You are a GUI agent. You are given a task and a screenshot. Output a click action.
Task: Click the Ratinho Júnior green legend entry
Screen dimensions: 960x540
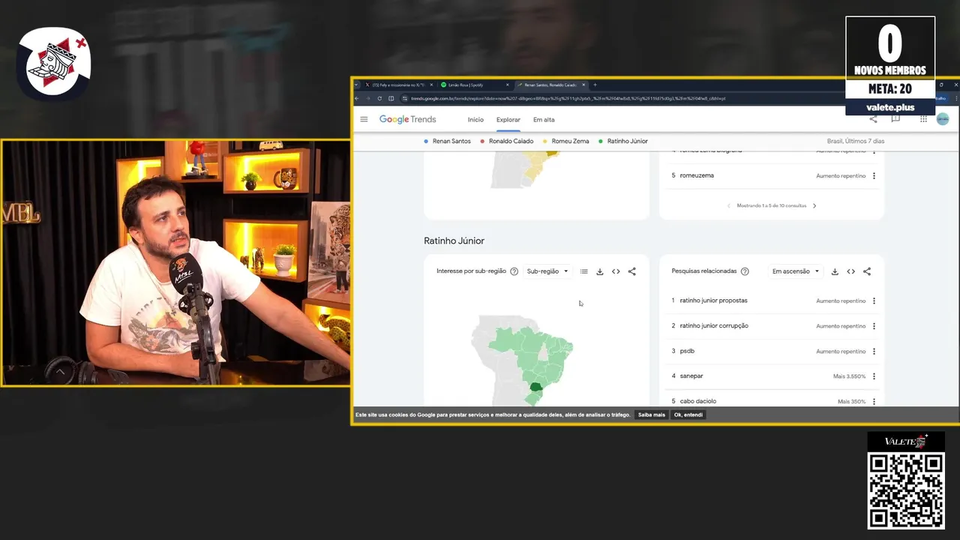tap(623, 141)
